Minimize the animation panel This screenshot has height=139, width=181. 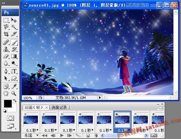(x=158, y=104)
